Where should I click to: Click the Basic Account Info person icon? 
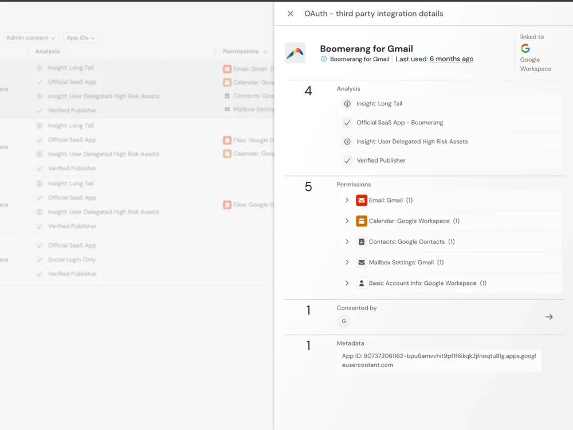[362, 283]
